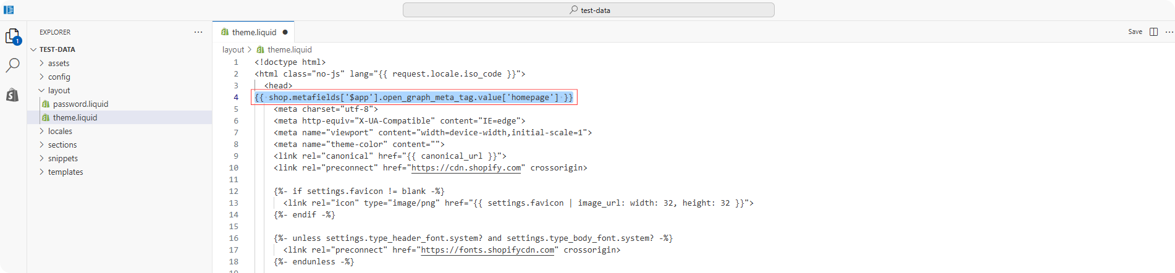Click the 'endif' liquid tag line
The image size is (1175, 273).
pyautogui.click(x=305, y=215)
